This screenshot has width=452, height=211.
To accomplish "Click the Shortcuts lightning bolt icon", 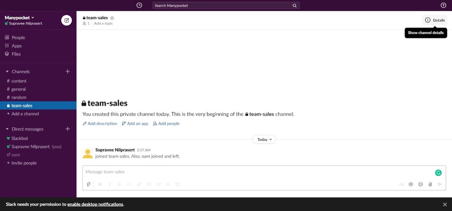I will [x=89, y=184].
